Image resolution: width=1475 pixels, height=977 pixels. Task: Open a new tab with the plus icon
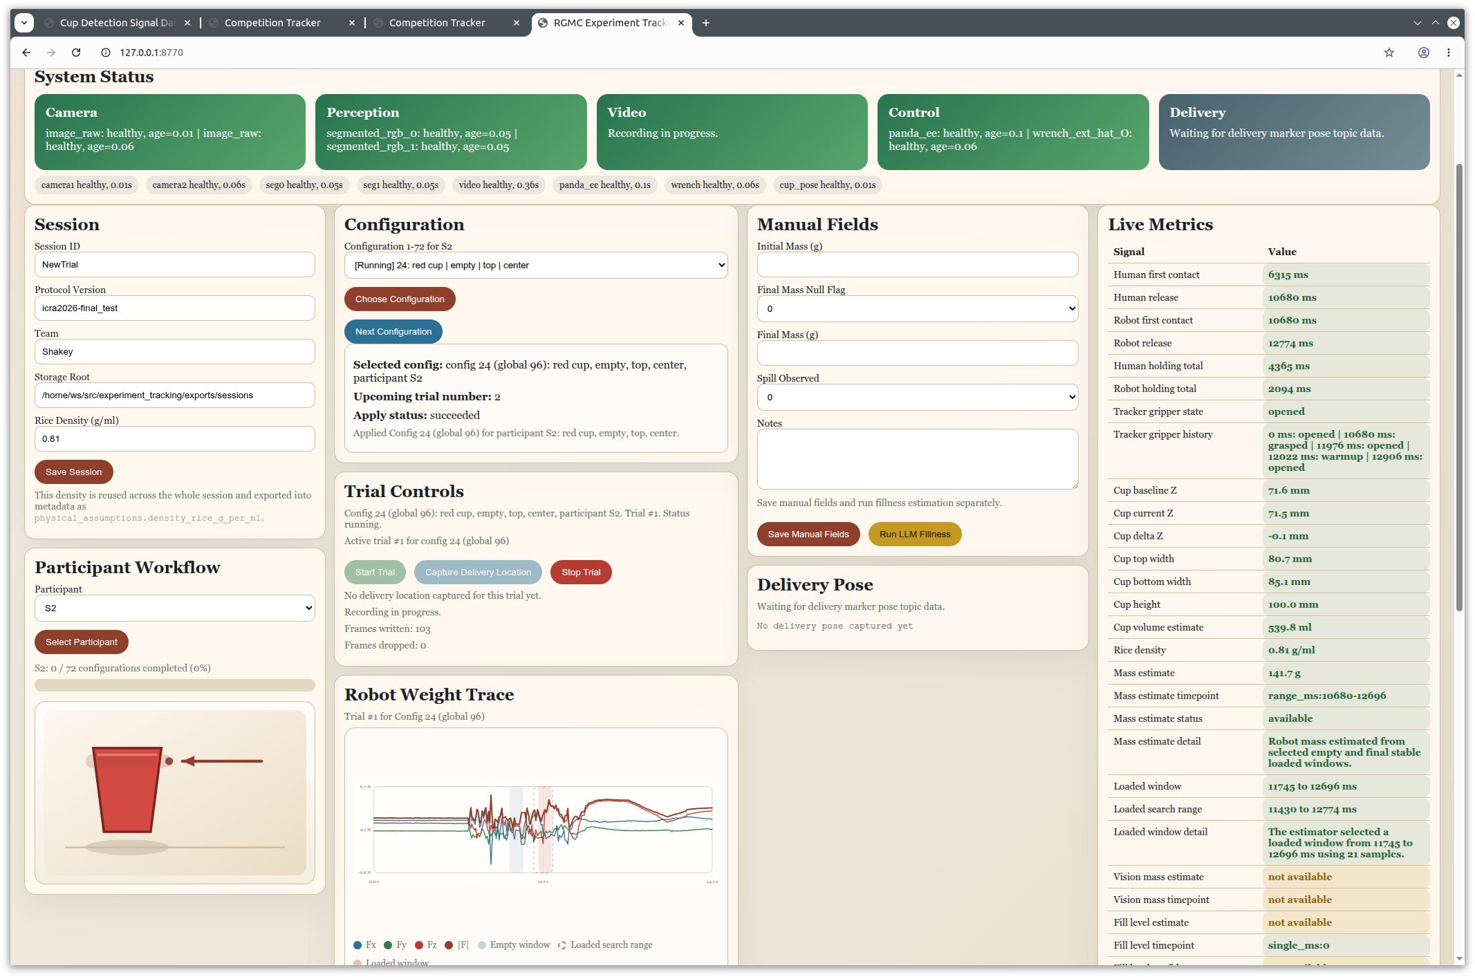[x=706, y=23]
